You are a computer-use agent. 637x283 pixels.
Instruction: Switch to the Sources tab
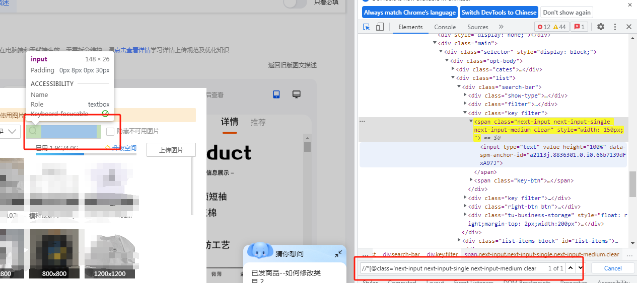tap(478, 27)
